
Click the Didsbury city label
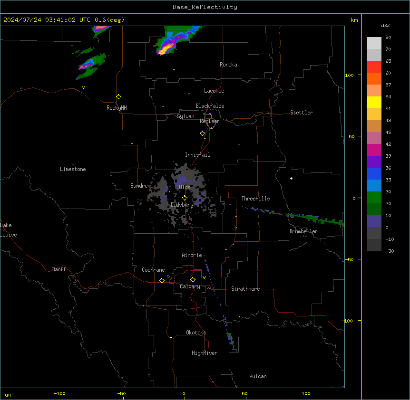pyautogui.click(x=182, y=205)
